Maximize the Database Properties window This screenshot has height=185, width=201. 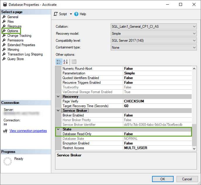(181, 4)
